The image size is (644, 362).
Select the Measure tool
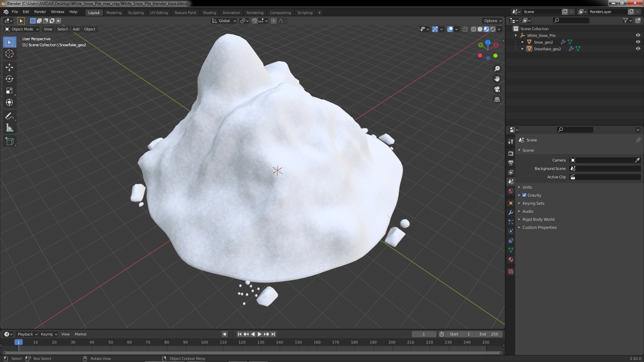click(x=9, y=128)
